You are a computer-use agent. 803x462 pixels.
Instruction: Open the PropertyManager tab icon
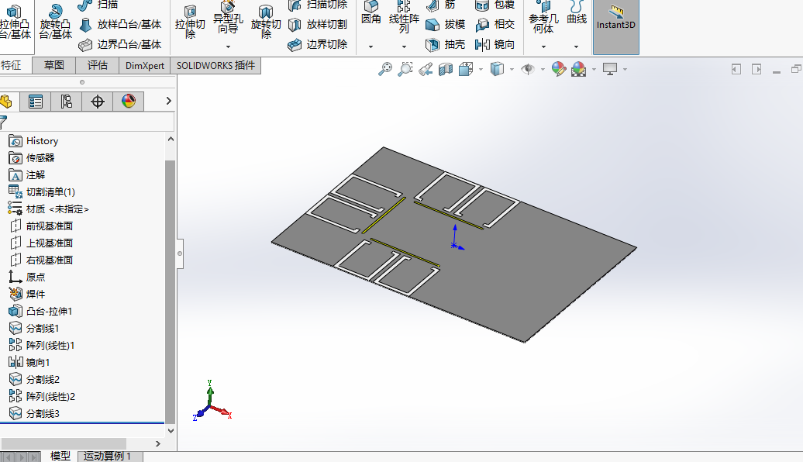tap(36, 102)
